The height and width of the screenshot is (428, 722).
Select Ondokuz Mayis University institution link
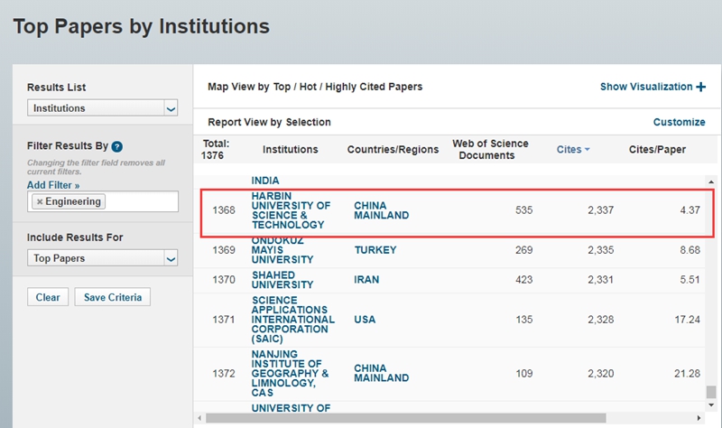pos(283,250)
